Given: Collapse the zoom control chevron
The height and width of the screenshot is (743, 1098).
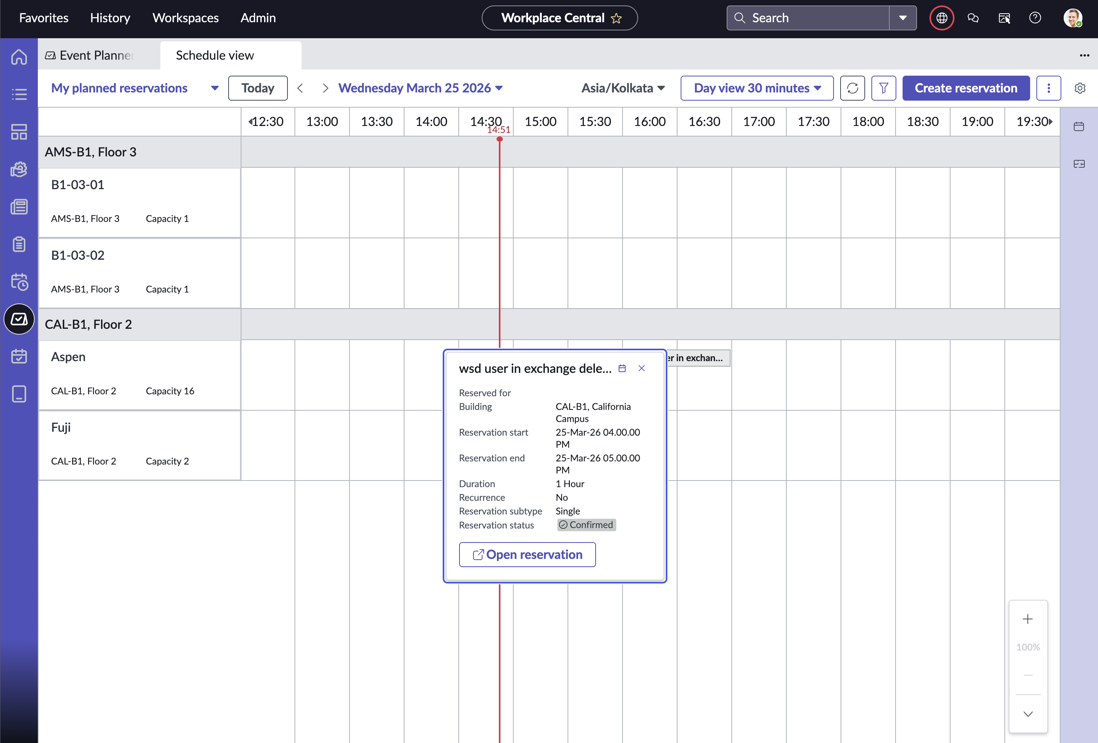Looking at the screenshot, I should (1028, 714).
